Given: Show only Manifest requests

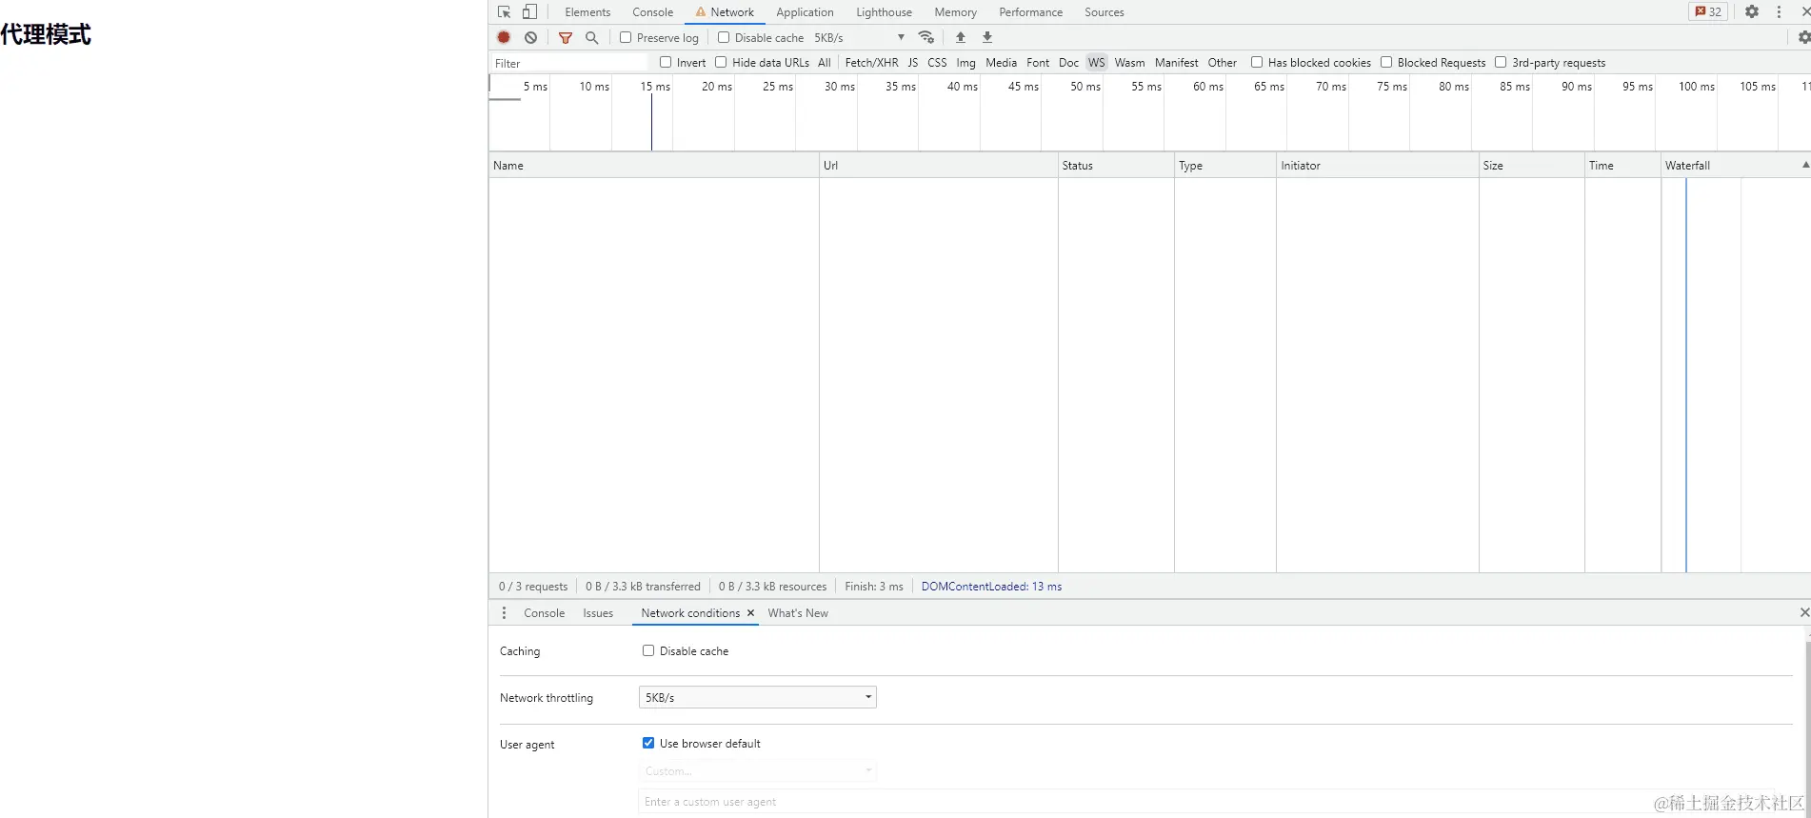Looking at the screenshot, I should pyautogui.click(x=1176, y=63).
